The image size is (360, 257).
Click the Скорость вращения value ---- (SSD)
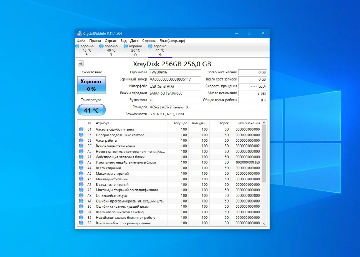[x=252, y=86]
